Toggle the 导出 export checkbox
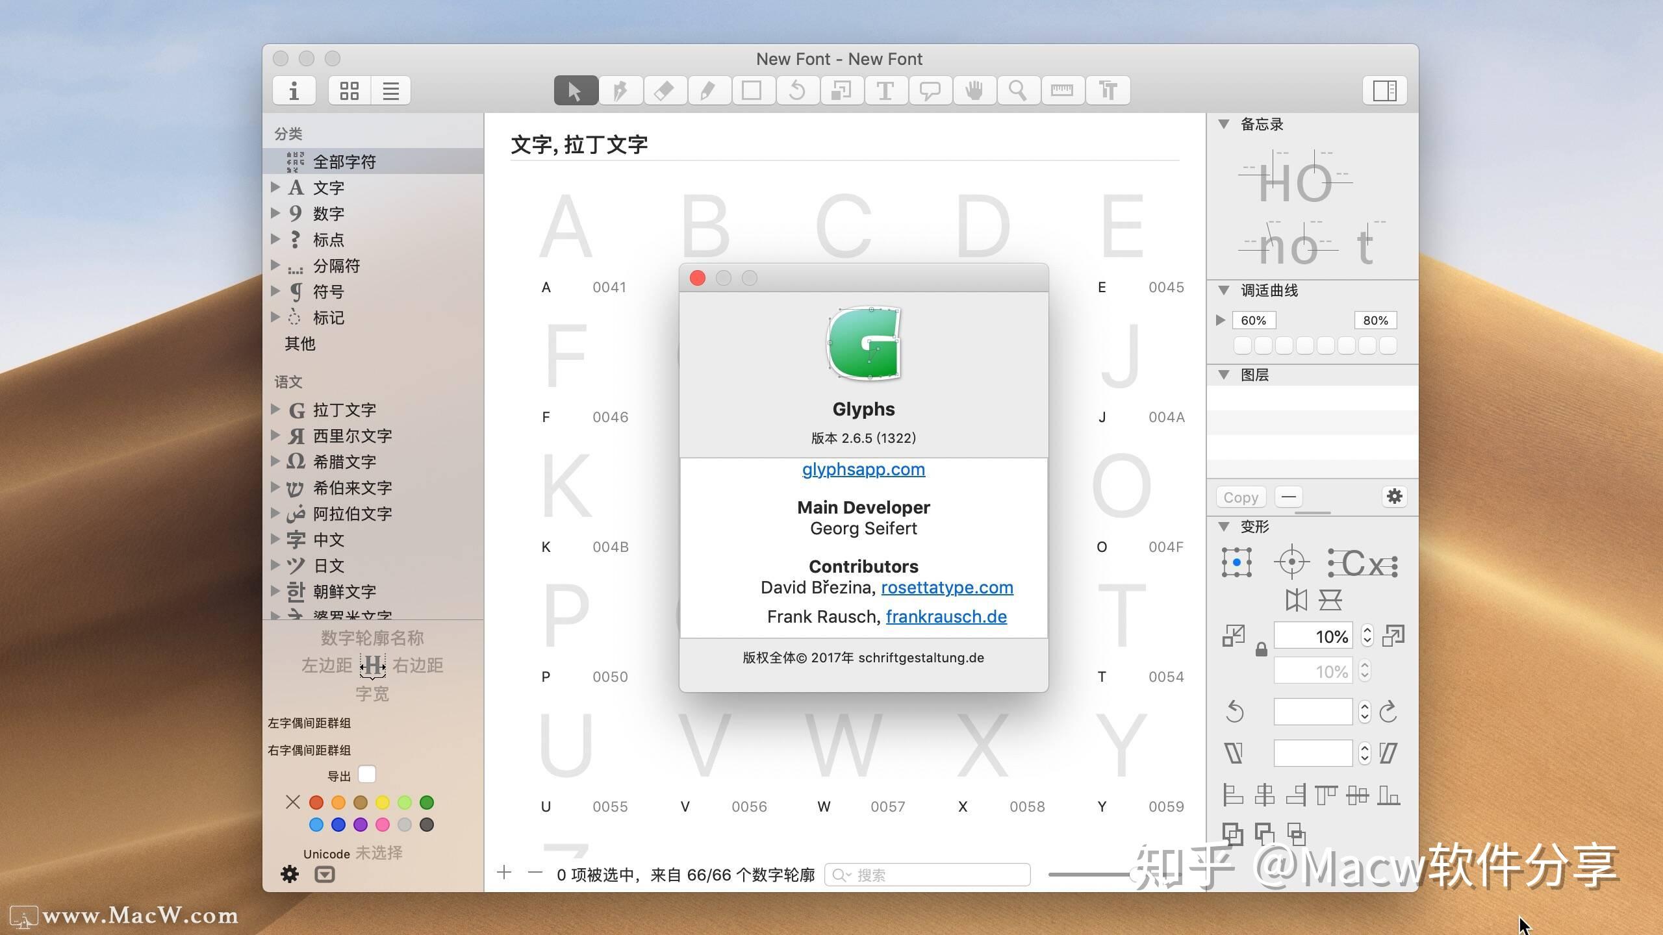Image resolution: width=1663 pixels, height=935 pixels. click(367, 774)
